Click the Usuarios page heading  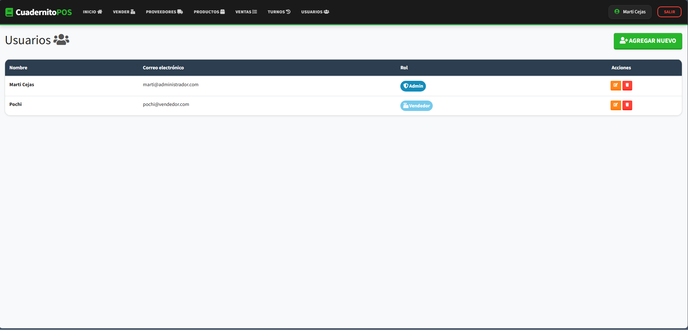[28, 40]
